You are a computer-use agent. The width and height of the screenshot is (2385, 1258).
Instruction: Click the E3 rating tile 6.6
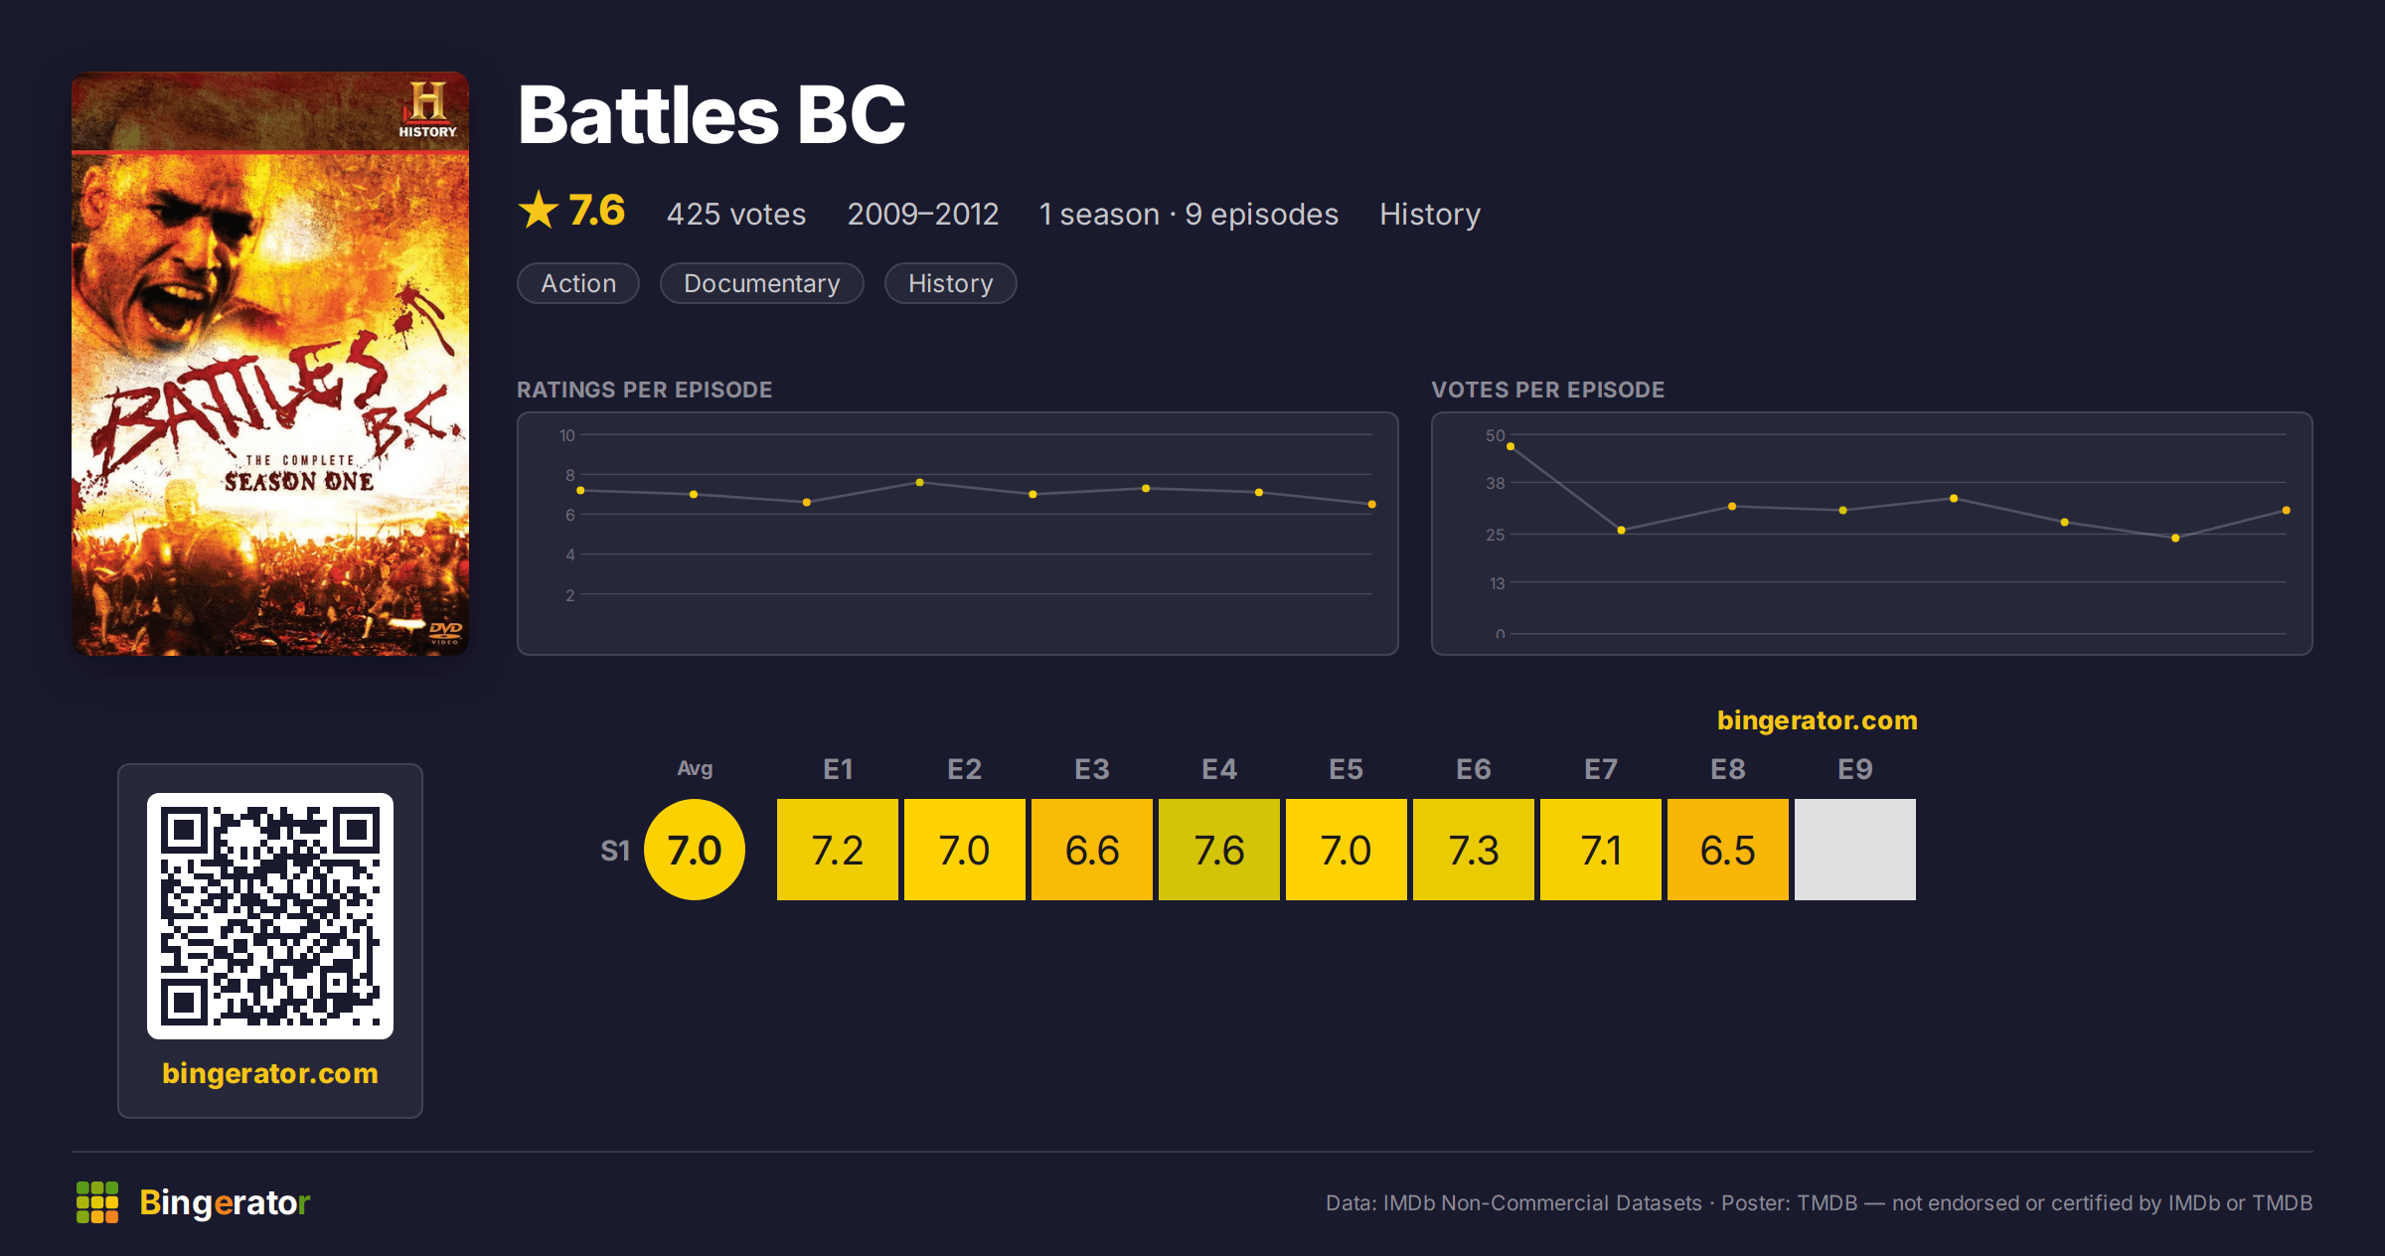(x=1092, y=850)
